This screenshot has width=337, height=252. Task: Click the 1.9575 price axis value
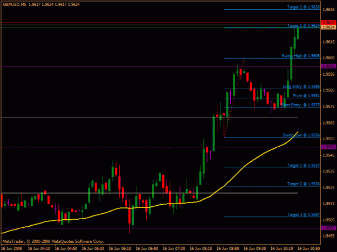coord(329,106)
